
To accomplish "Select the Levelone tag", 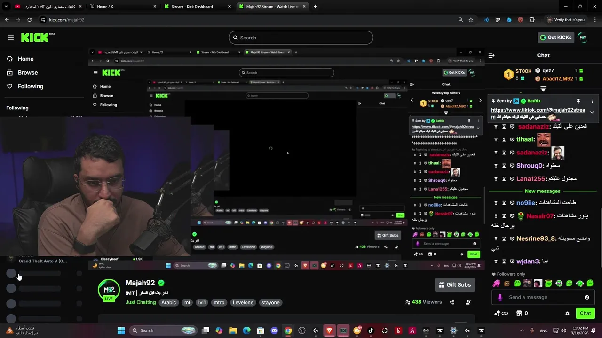I will click(x=243, y=302).
